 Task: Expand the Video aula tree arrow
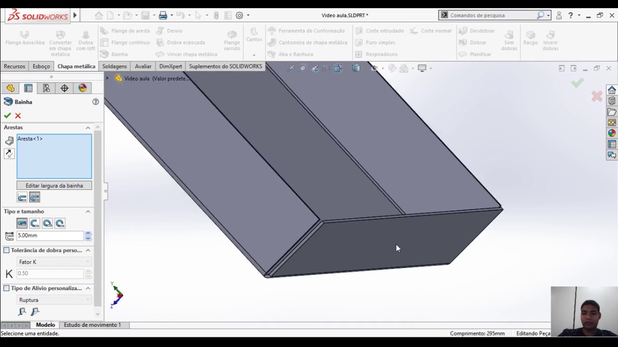[x=108, y=78]
